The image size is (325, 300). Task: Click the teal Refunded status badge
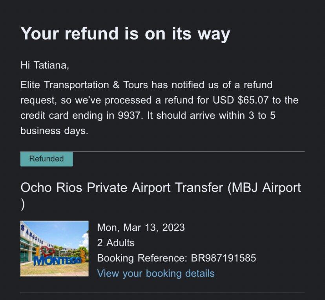[47, 159]
